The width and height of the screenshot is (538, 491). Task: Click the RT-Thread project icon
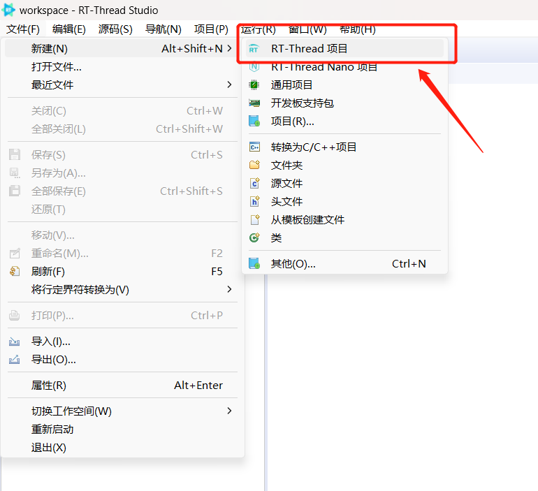[x=254, y=49]
